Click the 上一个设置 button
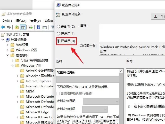 click(x=158, y=16)
